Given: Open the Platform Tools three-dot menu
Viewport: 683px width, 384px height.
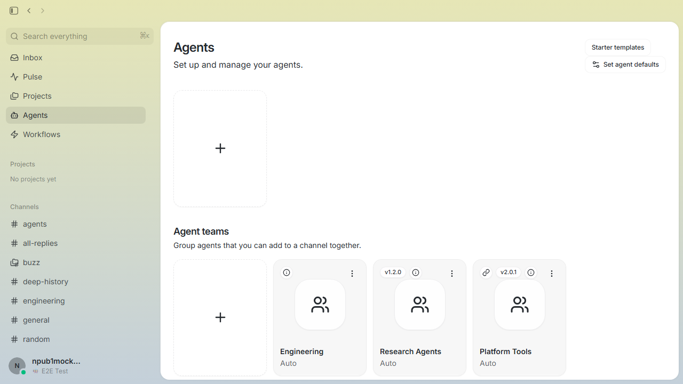Looking at the screenshot, I should pos(552,274).
